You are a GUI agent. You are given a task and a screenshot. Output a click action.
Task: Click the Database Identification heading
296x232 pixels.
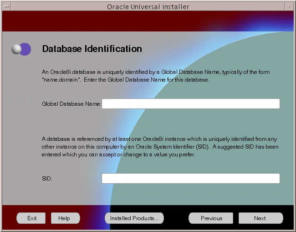coord(92,49)
